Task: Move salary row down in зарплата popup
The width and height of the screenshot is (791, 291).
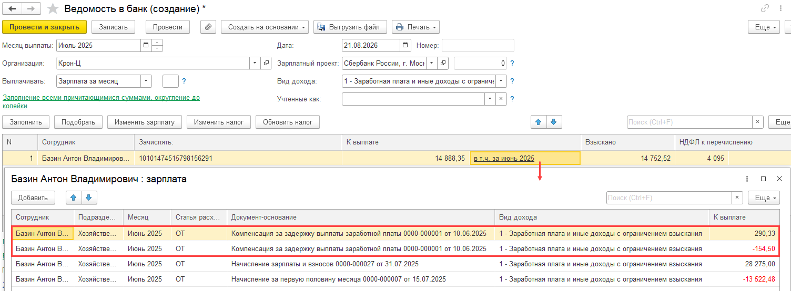Action: point(89,198)
